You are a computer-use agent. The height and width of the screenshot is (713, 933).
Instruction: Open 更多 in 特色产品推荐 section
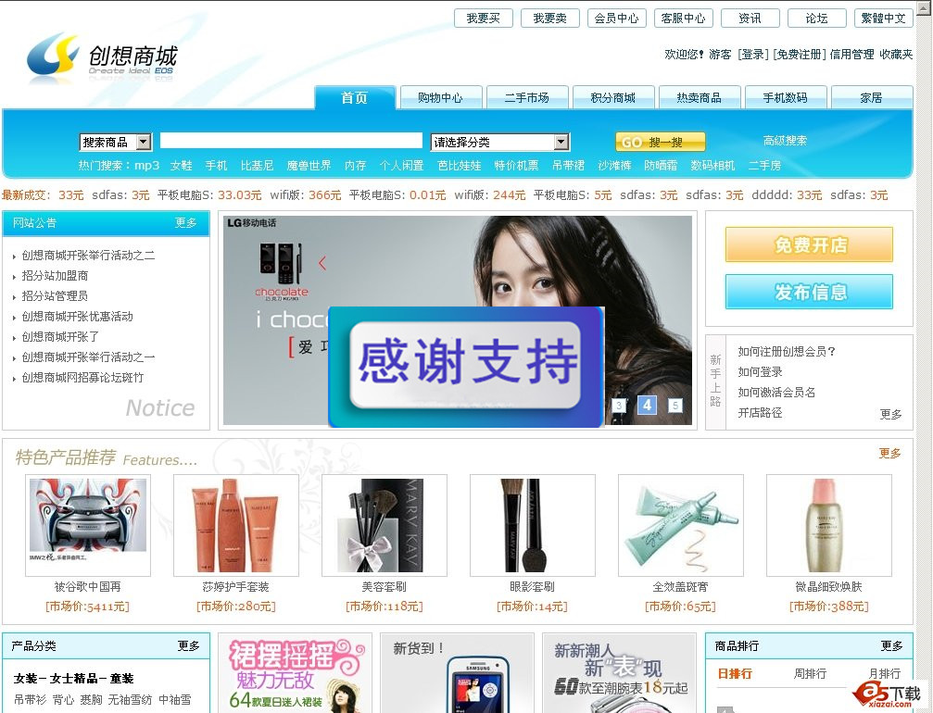click(x=890, y=453)
